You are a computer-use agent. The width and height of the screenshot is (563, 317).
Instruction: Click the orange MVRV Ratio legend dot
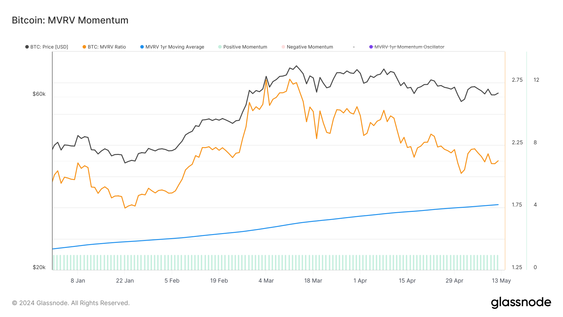[x=84, y=47]
